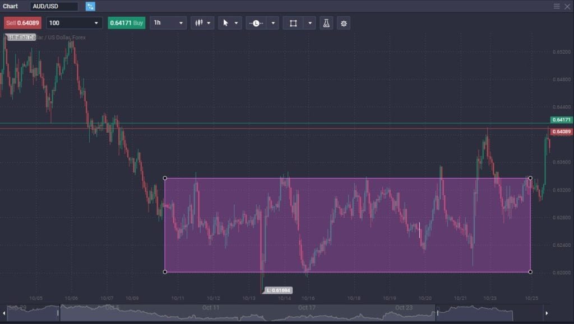This screenshot has height=324, width=574.
Task: Click the top-left anchor of the purple rectangle
Action: pos(165,178)
